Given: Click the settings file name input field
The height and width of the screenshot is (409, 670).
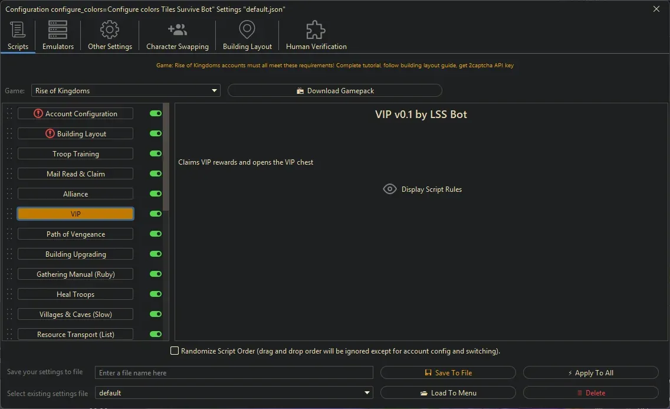Looking at the screenshot, I should [234, 372].
